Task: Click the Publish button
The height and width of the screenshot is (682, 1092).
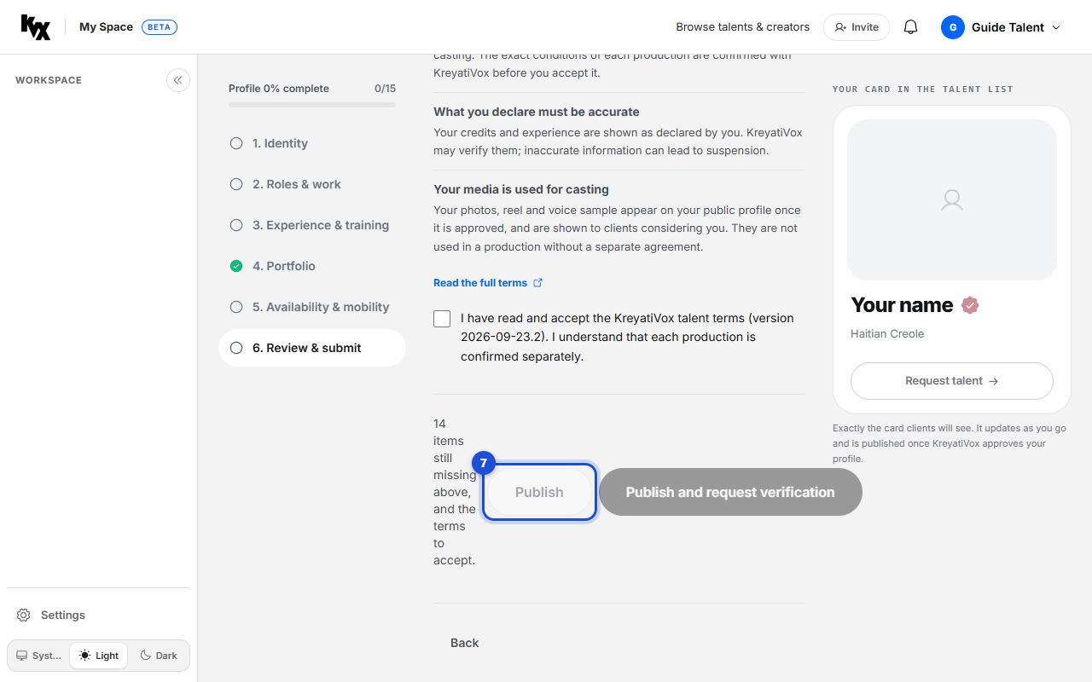Action: 539,492
